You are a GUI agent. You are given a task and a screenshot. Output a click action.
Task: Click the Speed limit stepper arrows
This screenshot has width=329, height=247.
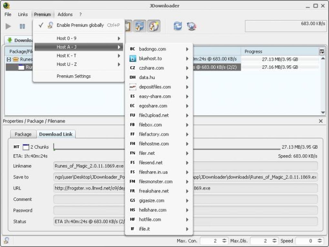point(320,241)
